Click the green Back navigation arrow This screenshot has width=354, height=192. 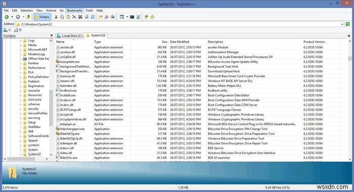pyautogui.click(x=7, y=17)
